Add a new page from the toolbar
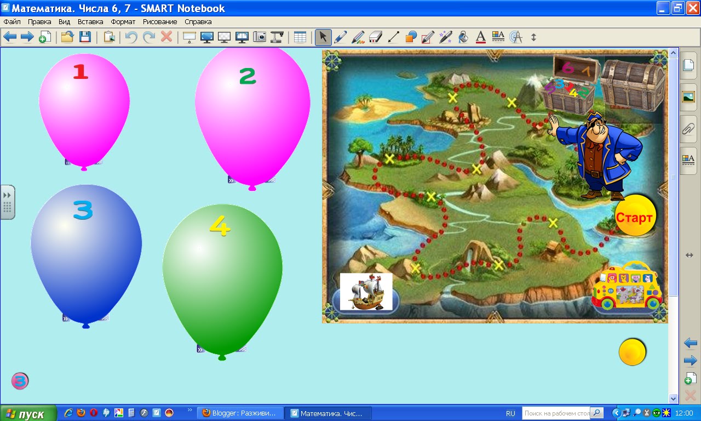The width and height of the screenshot is (701, 421). coord(45,37)
